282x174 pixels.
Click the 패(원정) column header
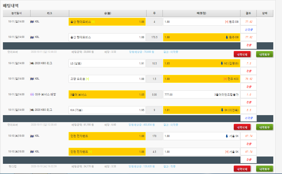(x=201, y=13)
